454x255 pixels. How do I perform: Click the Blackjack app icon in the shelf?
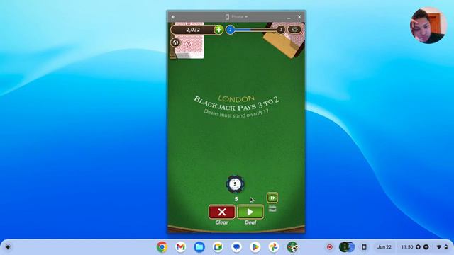pos(292,247)
